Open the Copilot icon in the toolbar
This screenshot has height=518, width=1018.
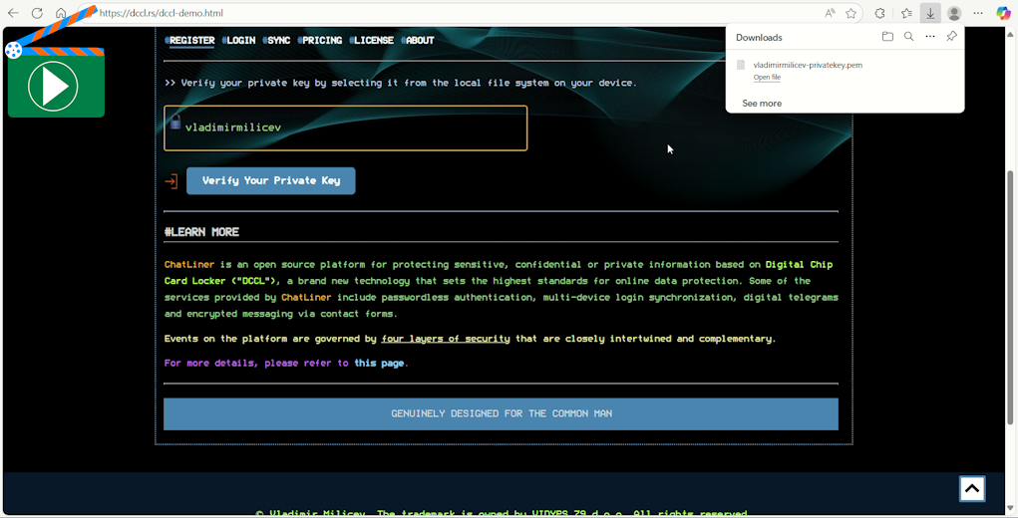click(x=1003, y=13)
